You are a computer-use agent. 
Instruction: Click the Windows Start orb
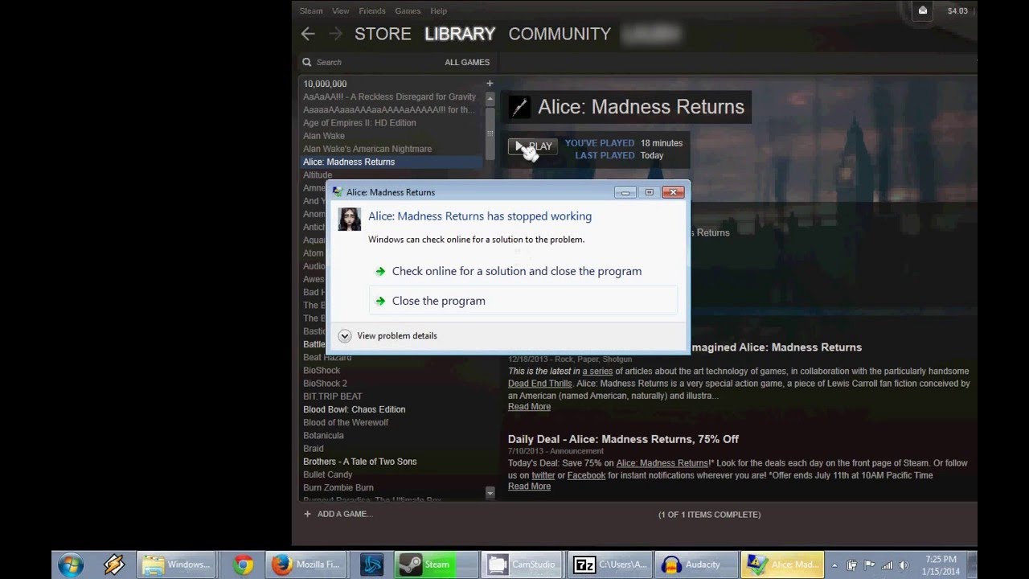coord(71,565)
